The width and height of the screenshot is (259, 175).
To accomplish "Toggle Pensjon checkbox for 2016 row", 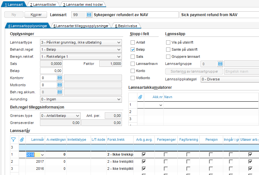I will 211,169.
